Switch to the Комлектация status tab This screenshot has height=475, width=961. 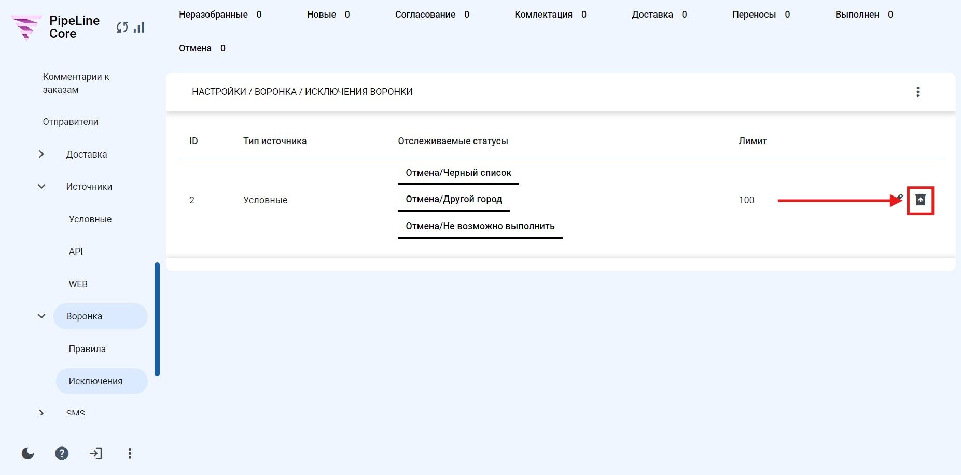(550, 15)
